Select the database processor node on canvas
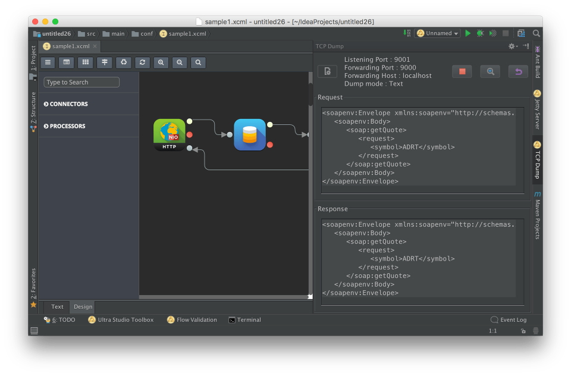Screen dimensions: 571x376 (250, 134)
